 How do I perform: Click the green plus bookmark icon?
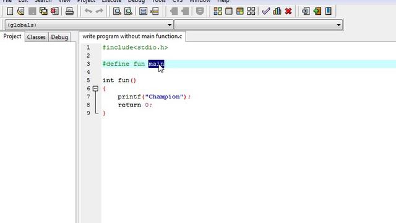(x=317, y=11)
